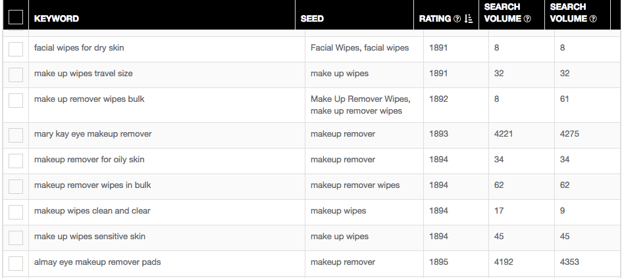Toggle the select-all checkbox in the header
The height and width of the screenshot is (278, 622).
[x=16, y=18]
